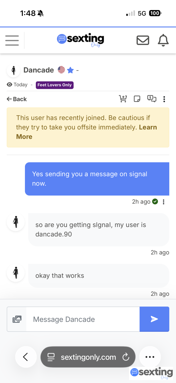176x383 pixels.
Task: Tap the sexting Only logo in the header
Action: [81, 40]
